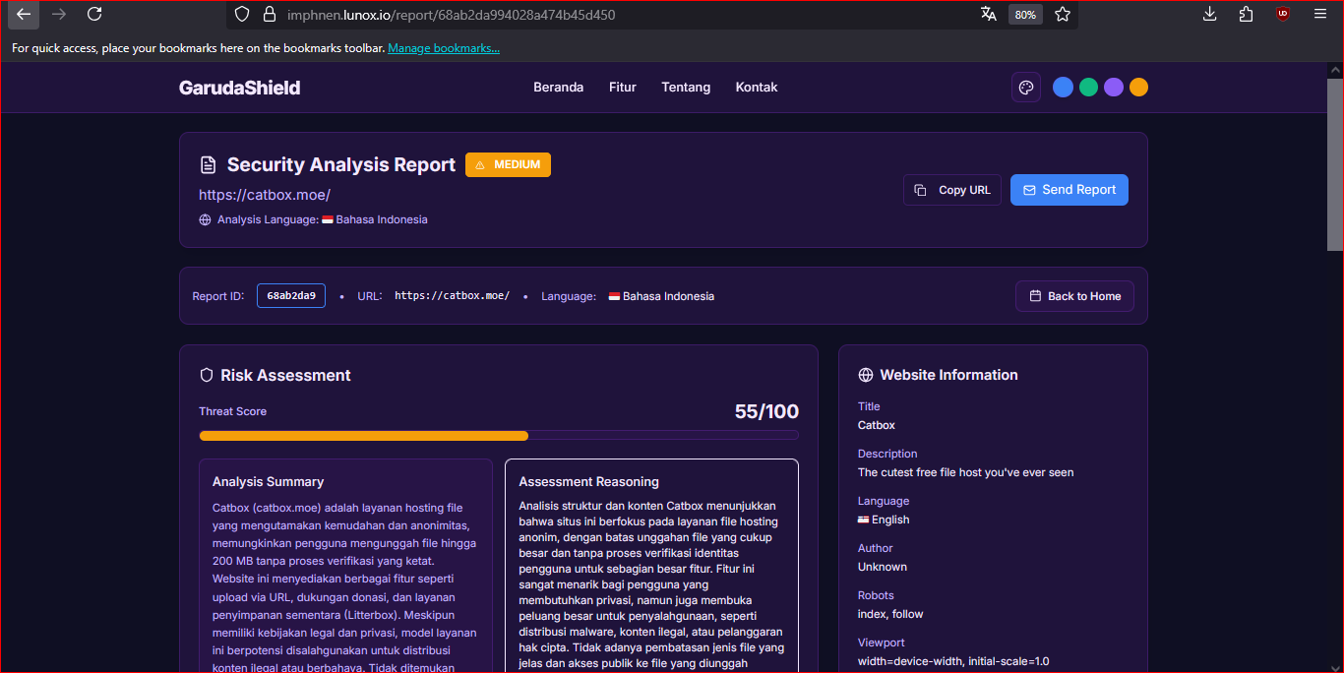Click the Copy URL button
This screenshot has width=1344, height=673.
[x=951, y=190]
